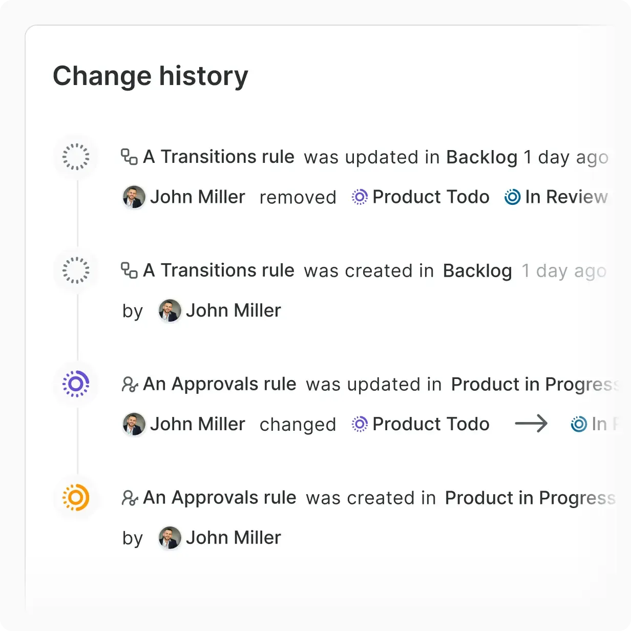Click the blue status icon after the transition arrow
Image resolution: width=631 pixels, height=631 pixels.
(578, 424)
